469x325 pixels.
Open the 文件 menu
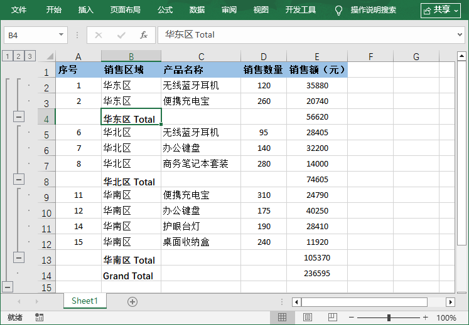click(x=19, y=10)
